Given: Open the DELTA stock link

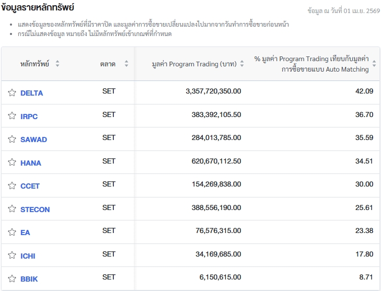Looking at the screenshot, I should point(31,93).
